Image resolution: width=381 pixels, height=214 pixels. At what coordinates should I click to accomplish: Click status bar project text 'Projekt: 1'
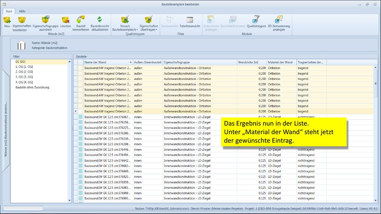251,208
